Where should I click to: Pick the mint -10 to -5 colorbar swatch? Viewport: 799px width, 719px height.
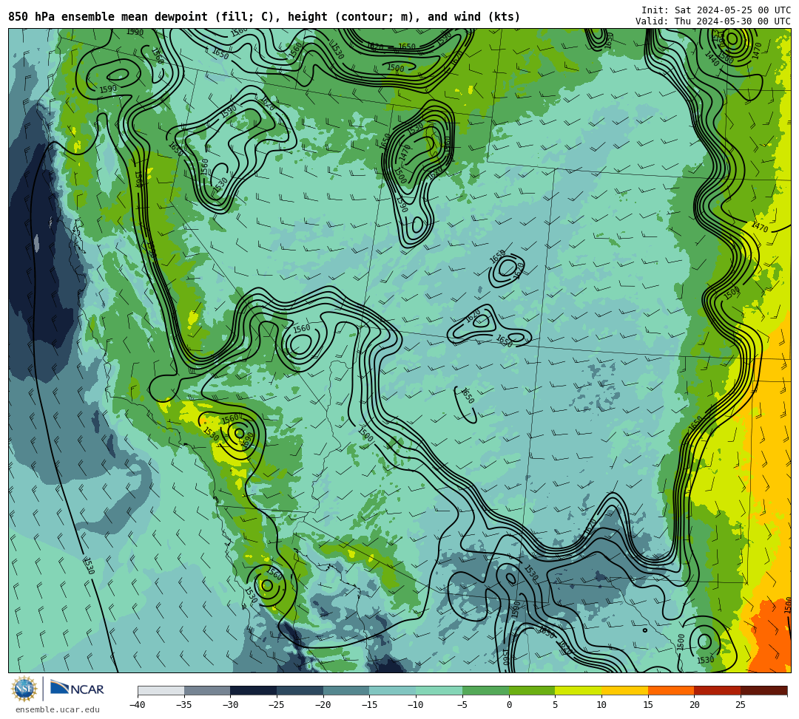click(x=439, y=690)
